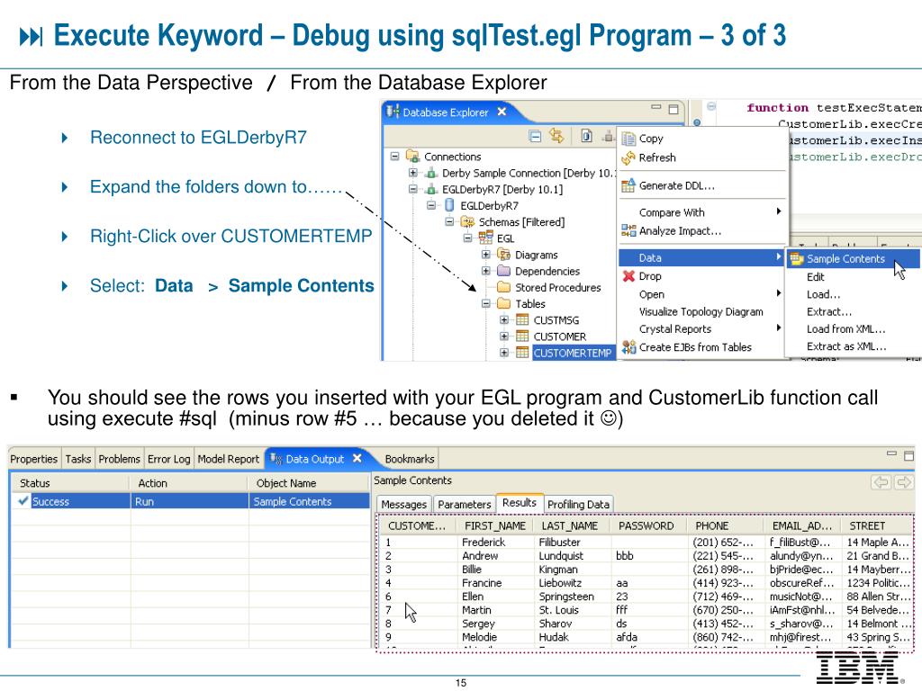Image resolution: width=922 pixels, height=691 pixels.
Task: Switch to the Properties tab
Action: pos(33,459)
